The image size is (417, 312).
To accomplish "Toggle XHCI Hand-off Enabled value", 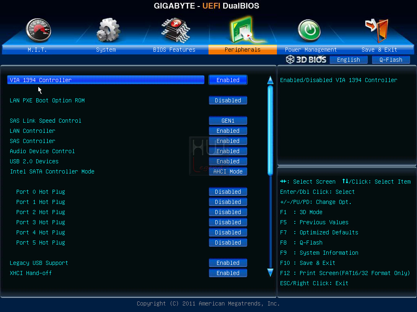I will click(x=228, y=273).
